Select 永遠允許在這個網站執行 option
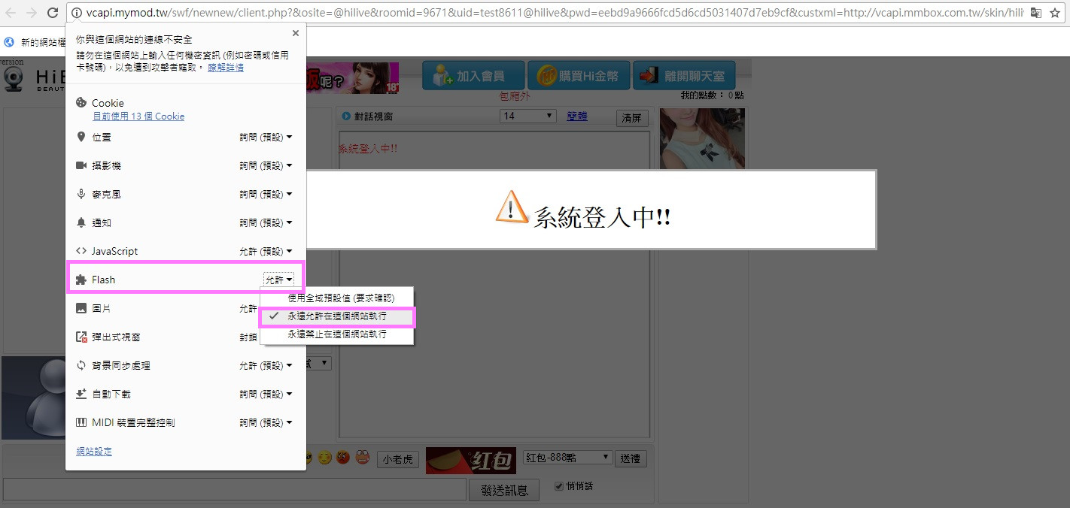1070x508 pixels. pos(337,317)
